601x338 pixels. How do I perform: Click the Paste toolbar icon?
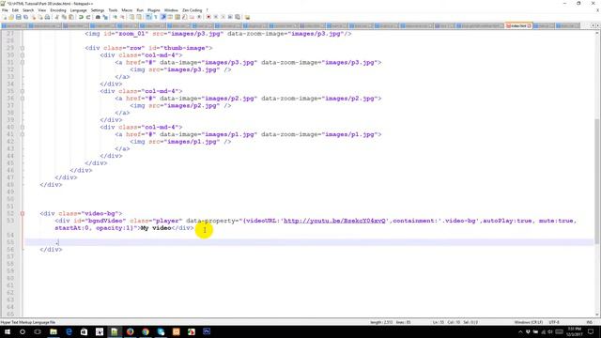coord(71,17)
